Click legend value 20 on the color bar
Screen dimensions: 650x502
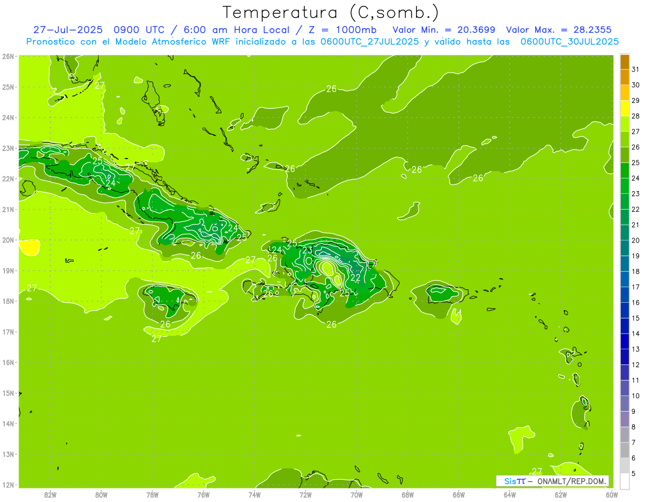pos(635,240)
